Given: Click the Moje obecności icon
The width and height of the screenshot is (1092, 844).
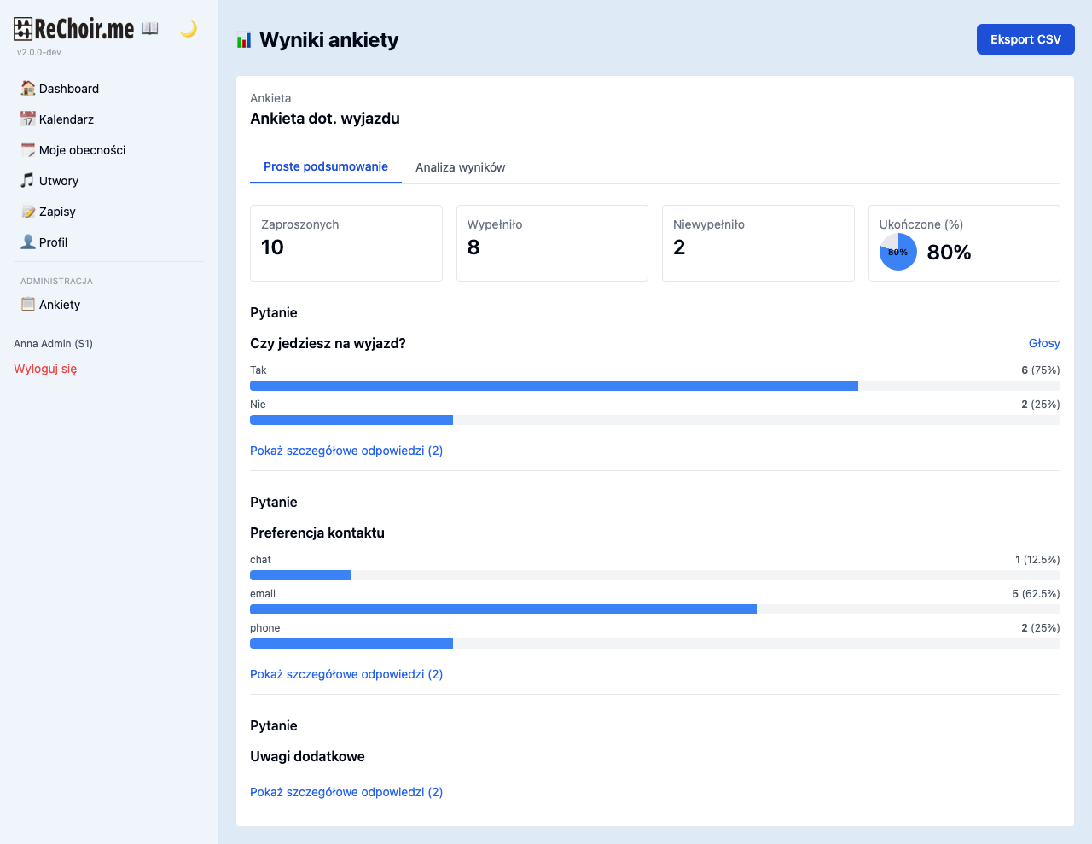Looking at the screenshot, I should click(x=28, y=149).
